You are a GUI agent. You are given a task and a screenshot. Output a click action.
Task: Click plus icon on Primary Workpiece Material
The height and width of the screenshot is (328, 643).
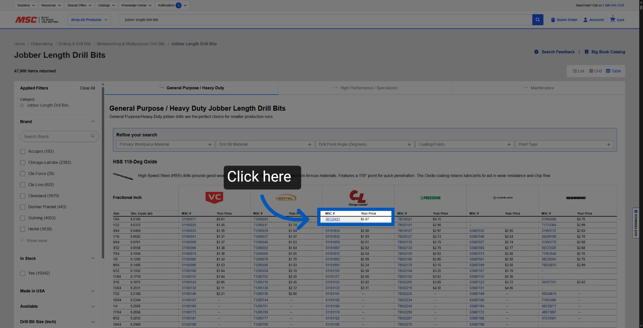[x=210, y=144]
